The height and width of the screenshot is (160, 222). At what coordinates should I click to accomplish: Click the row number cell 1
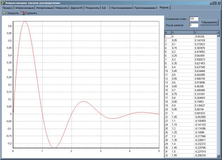click(x=168, y=36)
